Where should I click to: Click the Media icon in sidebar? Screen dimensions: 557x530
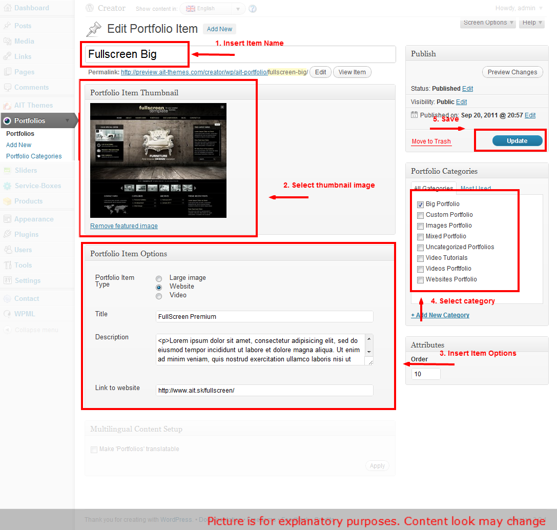click(x=7, y=41)
